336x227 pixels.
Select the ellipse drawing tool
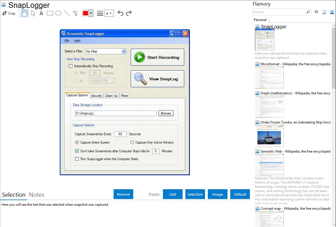coord(58,13)
